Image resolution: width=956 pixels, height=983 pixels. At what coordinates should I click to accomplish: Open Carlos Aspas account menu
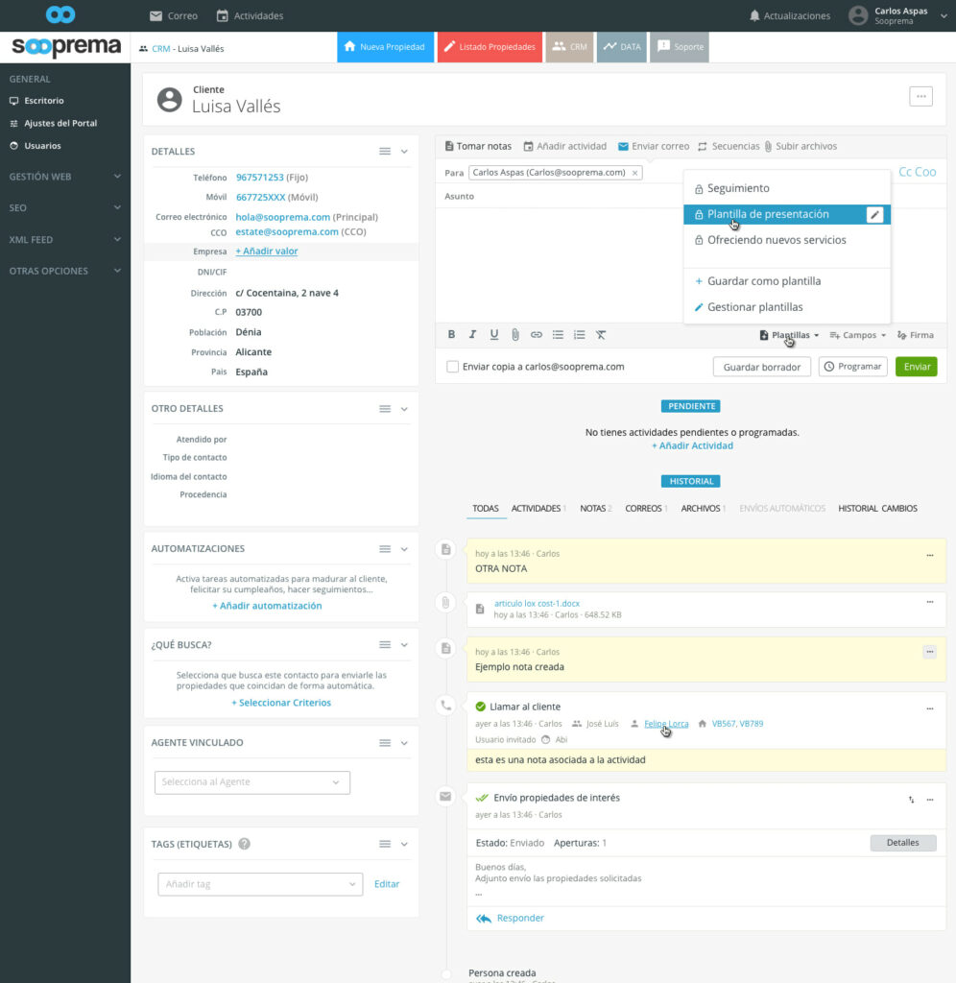coord(897,15)
